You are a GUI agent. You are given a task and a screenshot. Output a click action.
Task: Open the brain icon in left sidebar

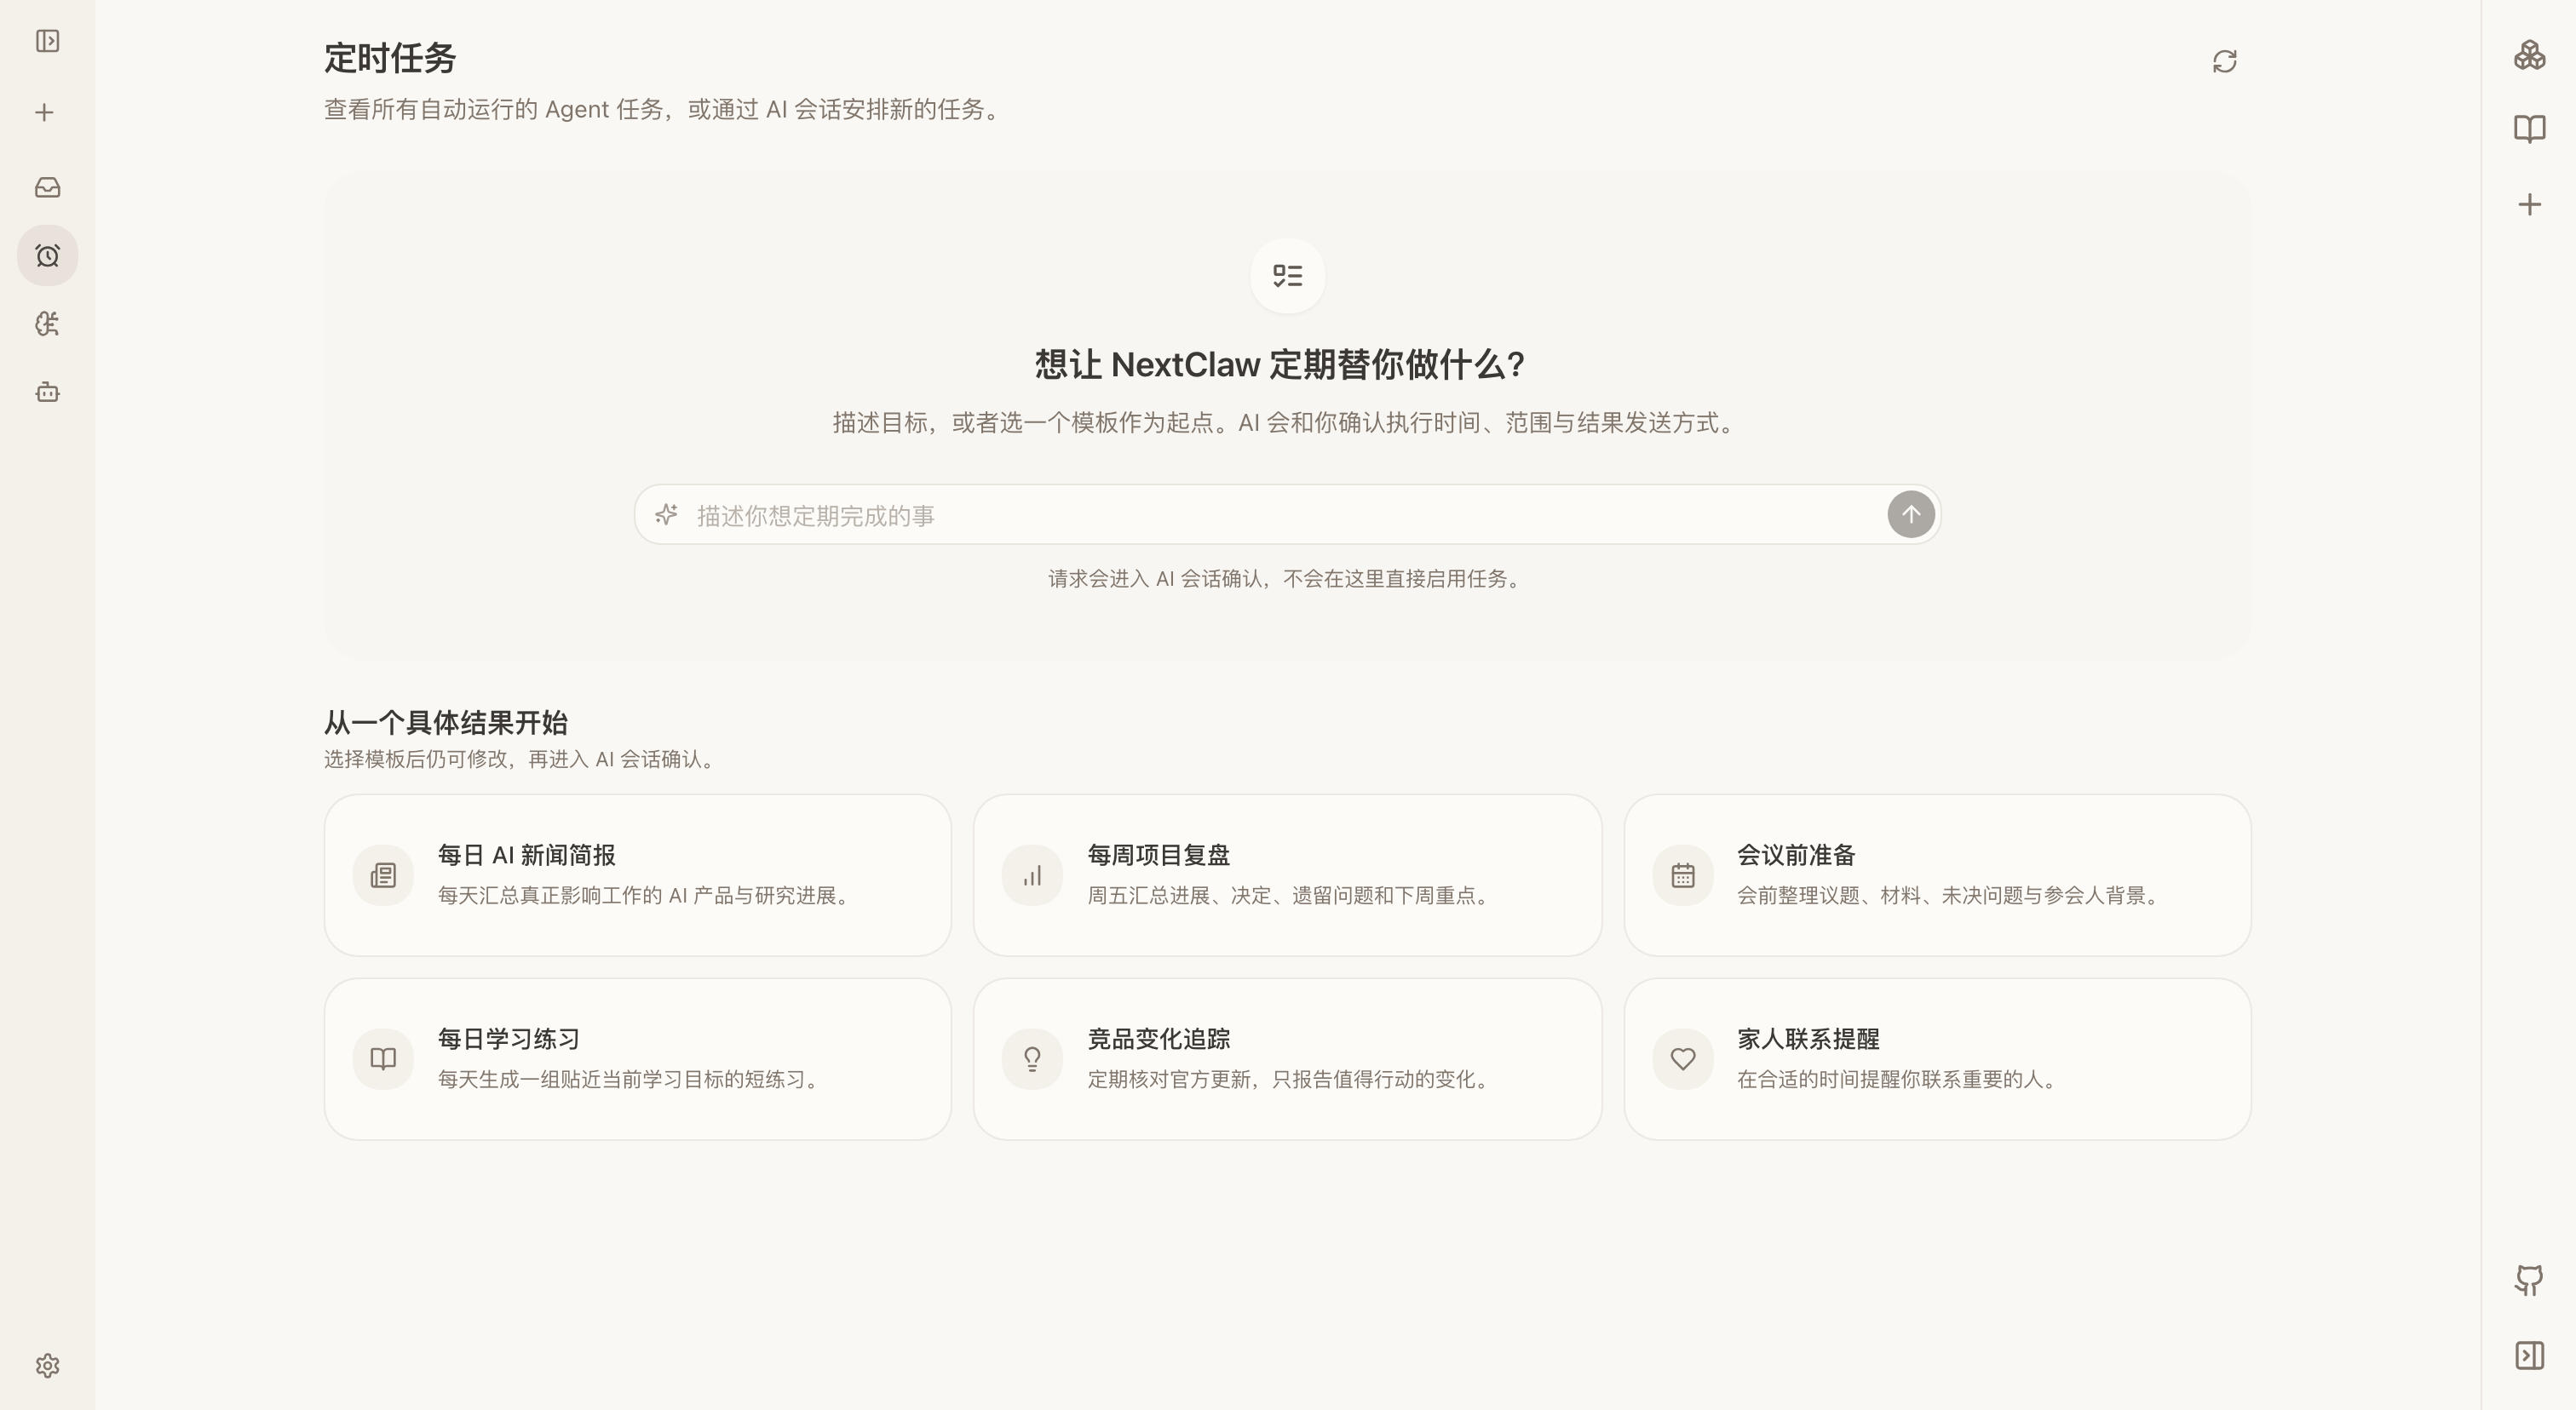tap(47, 324)
